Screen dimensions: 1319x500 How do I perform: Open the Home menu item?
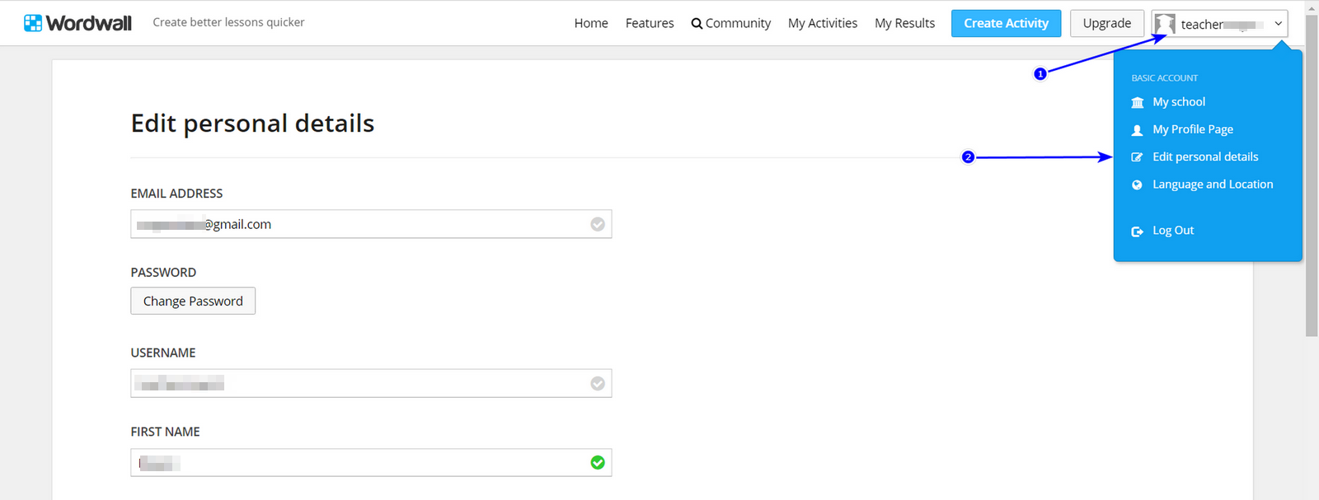pyautogui.click(x=591, y=23)
